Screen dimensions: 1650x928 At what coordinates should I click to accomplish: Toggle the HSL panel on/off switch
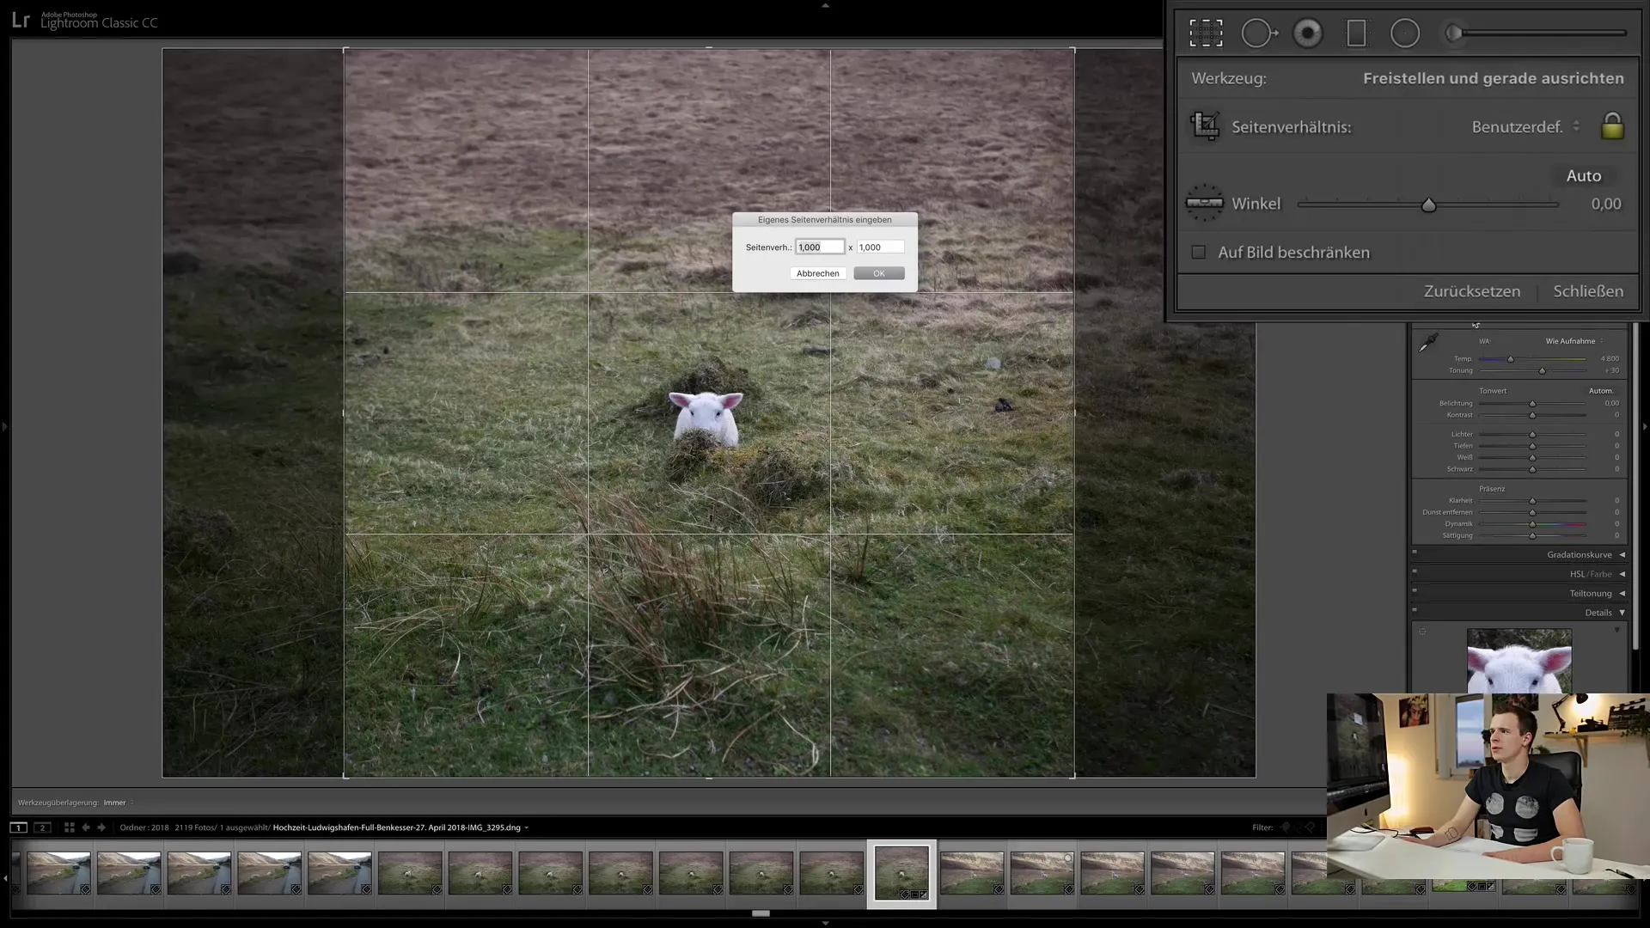(x=1415, y=571)
